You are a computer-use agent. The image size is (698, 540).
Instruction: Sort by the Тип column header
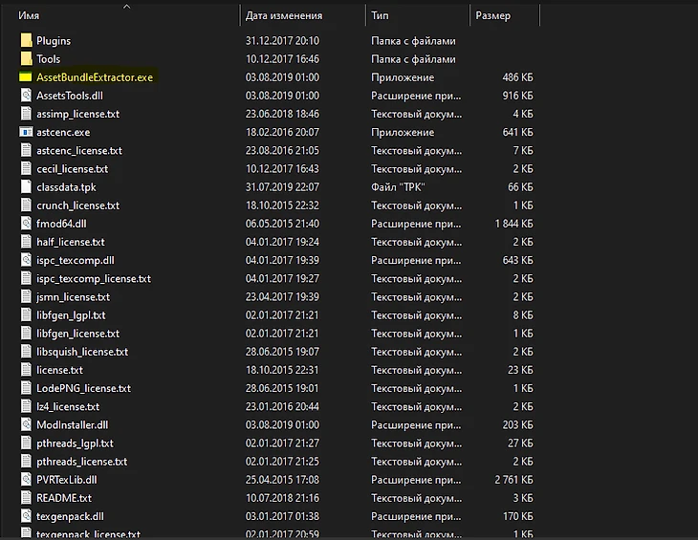click(x=380, y=15)
